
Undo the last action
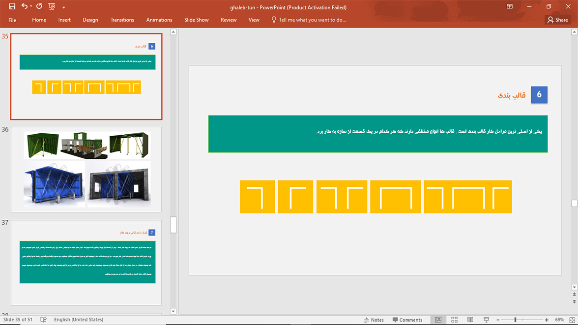[25, 6]
